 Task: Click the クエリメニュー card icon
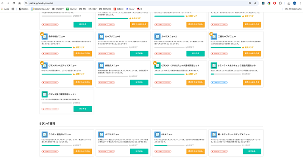click(101, 134)
